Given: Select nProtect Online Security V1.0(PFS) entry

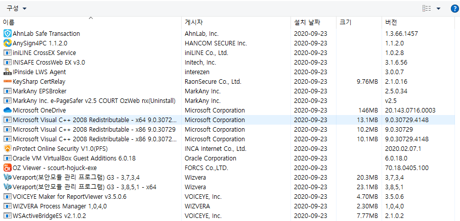Looking at the screenshot, I should pyautogui.click(x=228, y=149).
